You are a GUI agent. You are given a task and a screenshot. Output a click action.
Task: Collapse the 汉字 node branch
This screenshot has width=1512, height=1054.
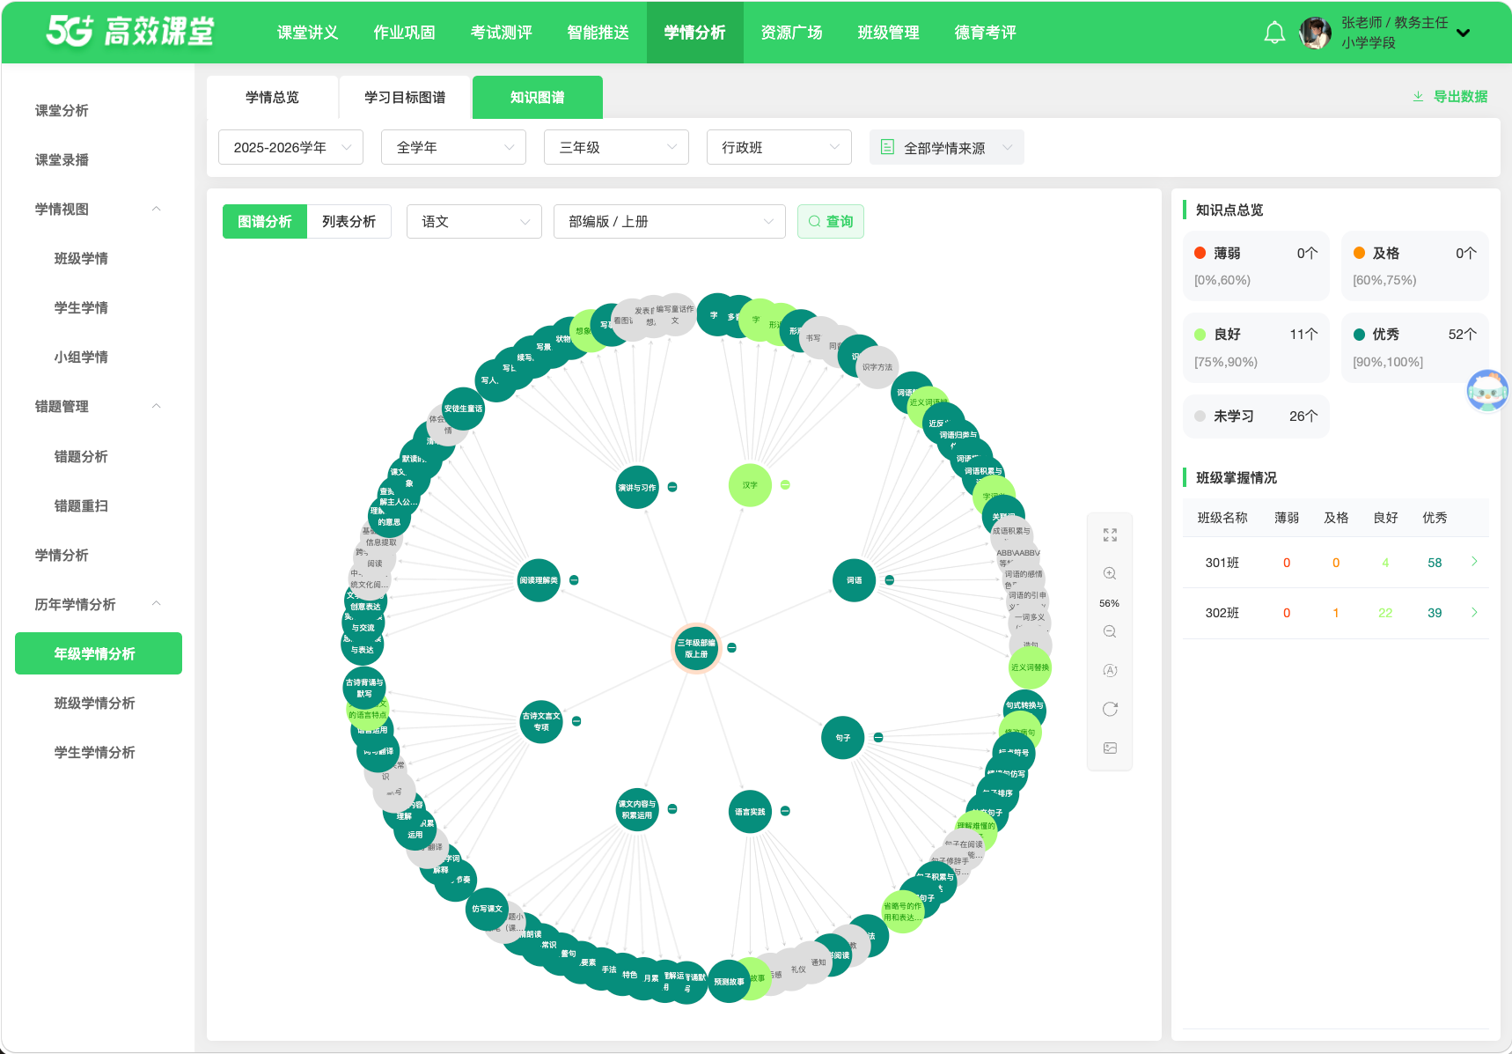pyautogui.click(x=785, y=485)
